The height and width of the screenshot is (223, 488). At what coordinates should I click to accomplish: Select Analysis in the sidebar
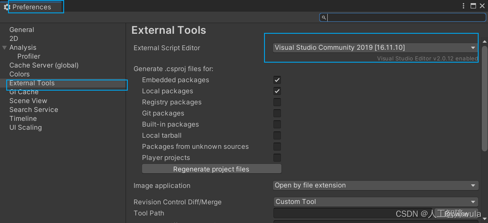(x=23, y=48)
